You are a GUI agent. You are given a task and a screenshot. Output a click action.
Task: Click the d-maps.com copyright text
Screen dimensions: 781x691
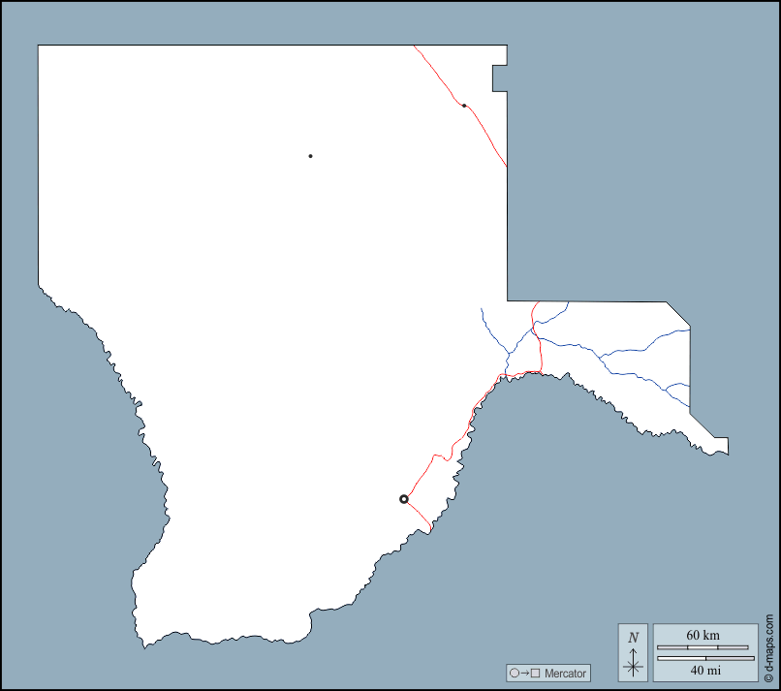tap(769, 646)
